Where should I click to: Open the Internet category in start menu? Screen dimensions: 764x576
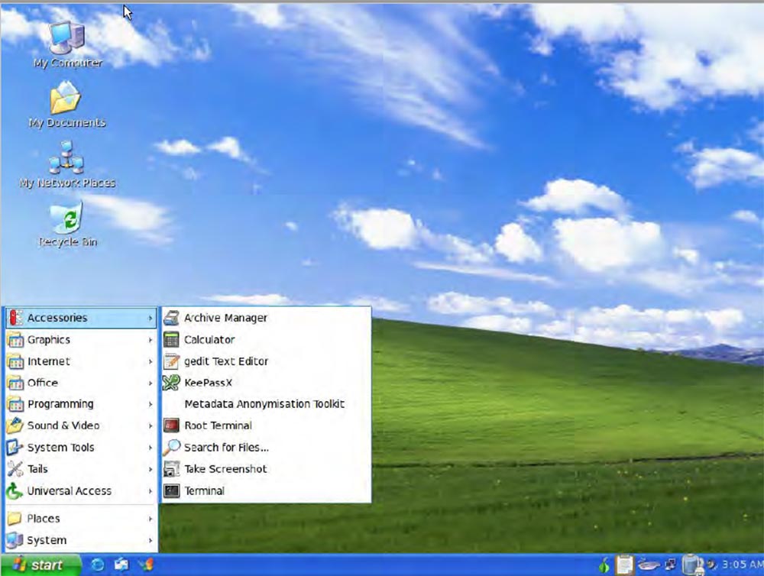(81, 361)
